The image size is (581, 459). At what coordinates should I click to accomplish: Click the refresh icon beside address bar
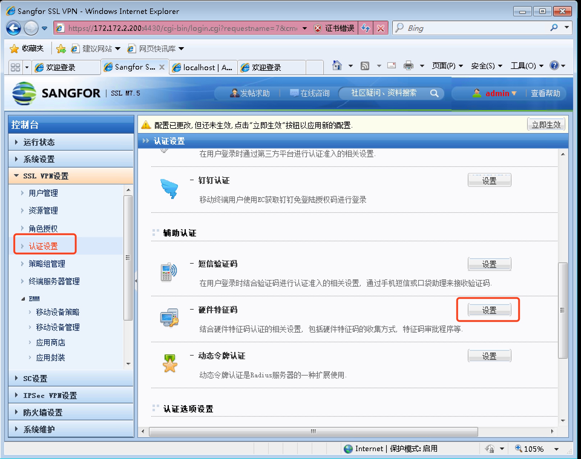pos(366,28)
